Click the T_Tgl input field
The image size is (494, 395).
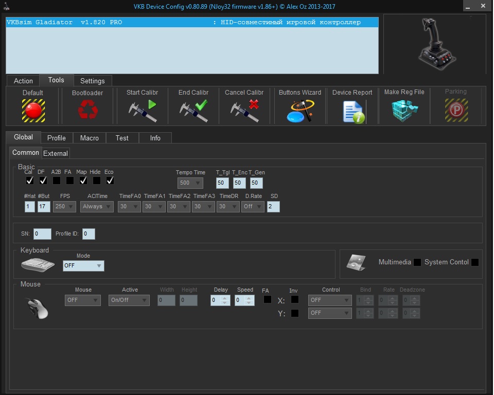pyautogui.click(x=222, y=183)
